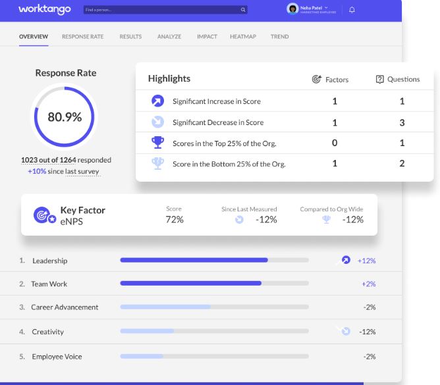Click the Since Last Measured decrease icon
Image resolution: width=440 pixels, height=385 pixels.
tap(239, 220)
